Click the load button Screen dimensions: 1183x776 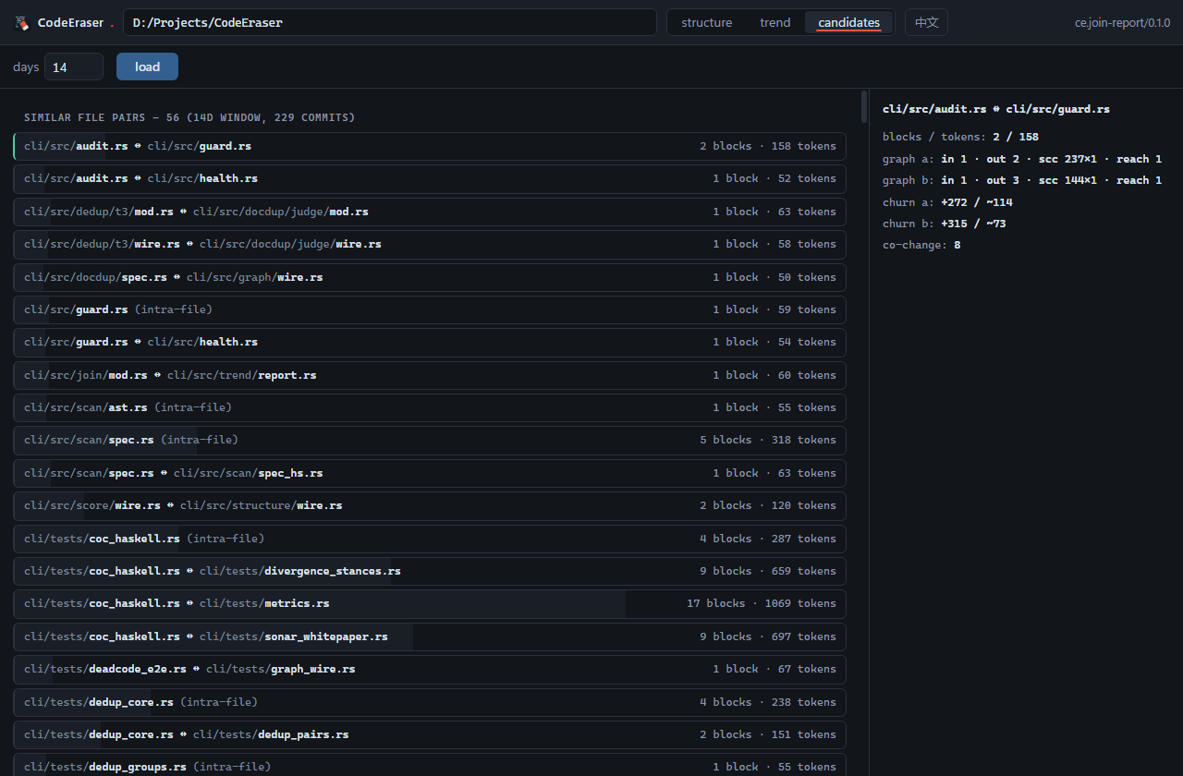pos(147,67)
